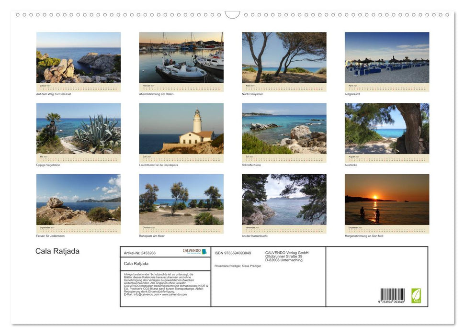Click caption 'Nach Canyamel'
This screenshot has height=335, width=465.
(252, 94)
